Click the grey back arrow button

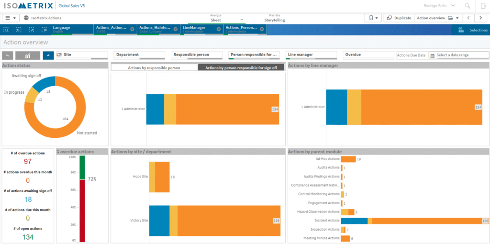[x=8, y=55]
